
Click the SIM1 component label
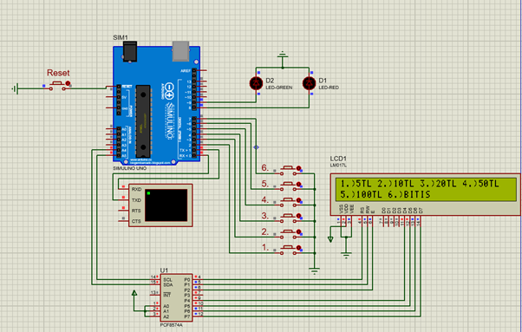(121, 37)
